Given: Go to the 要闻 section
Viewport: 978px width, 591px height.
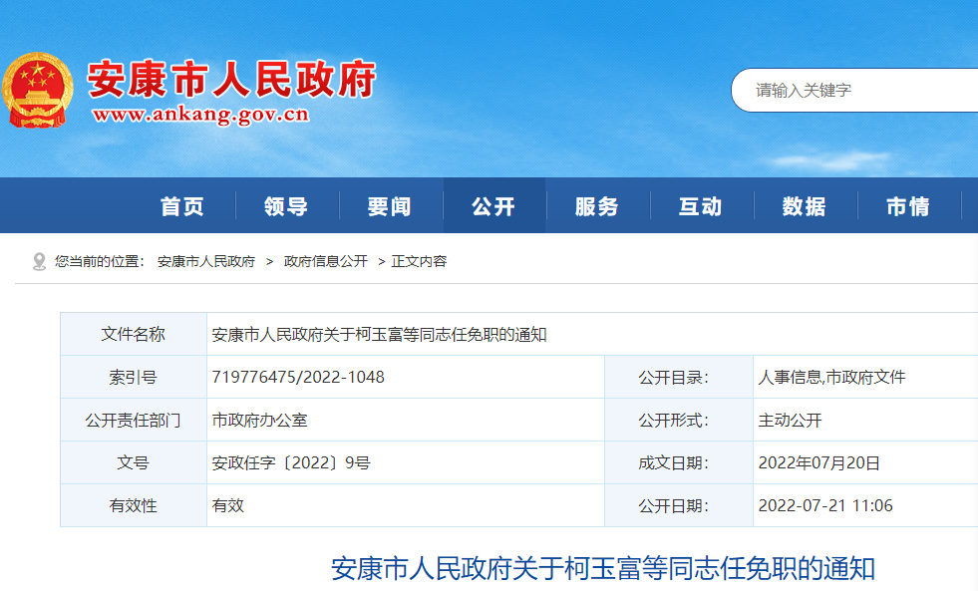Looking at the screenshot, I should pyautogui.click(x=390, y=206).
